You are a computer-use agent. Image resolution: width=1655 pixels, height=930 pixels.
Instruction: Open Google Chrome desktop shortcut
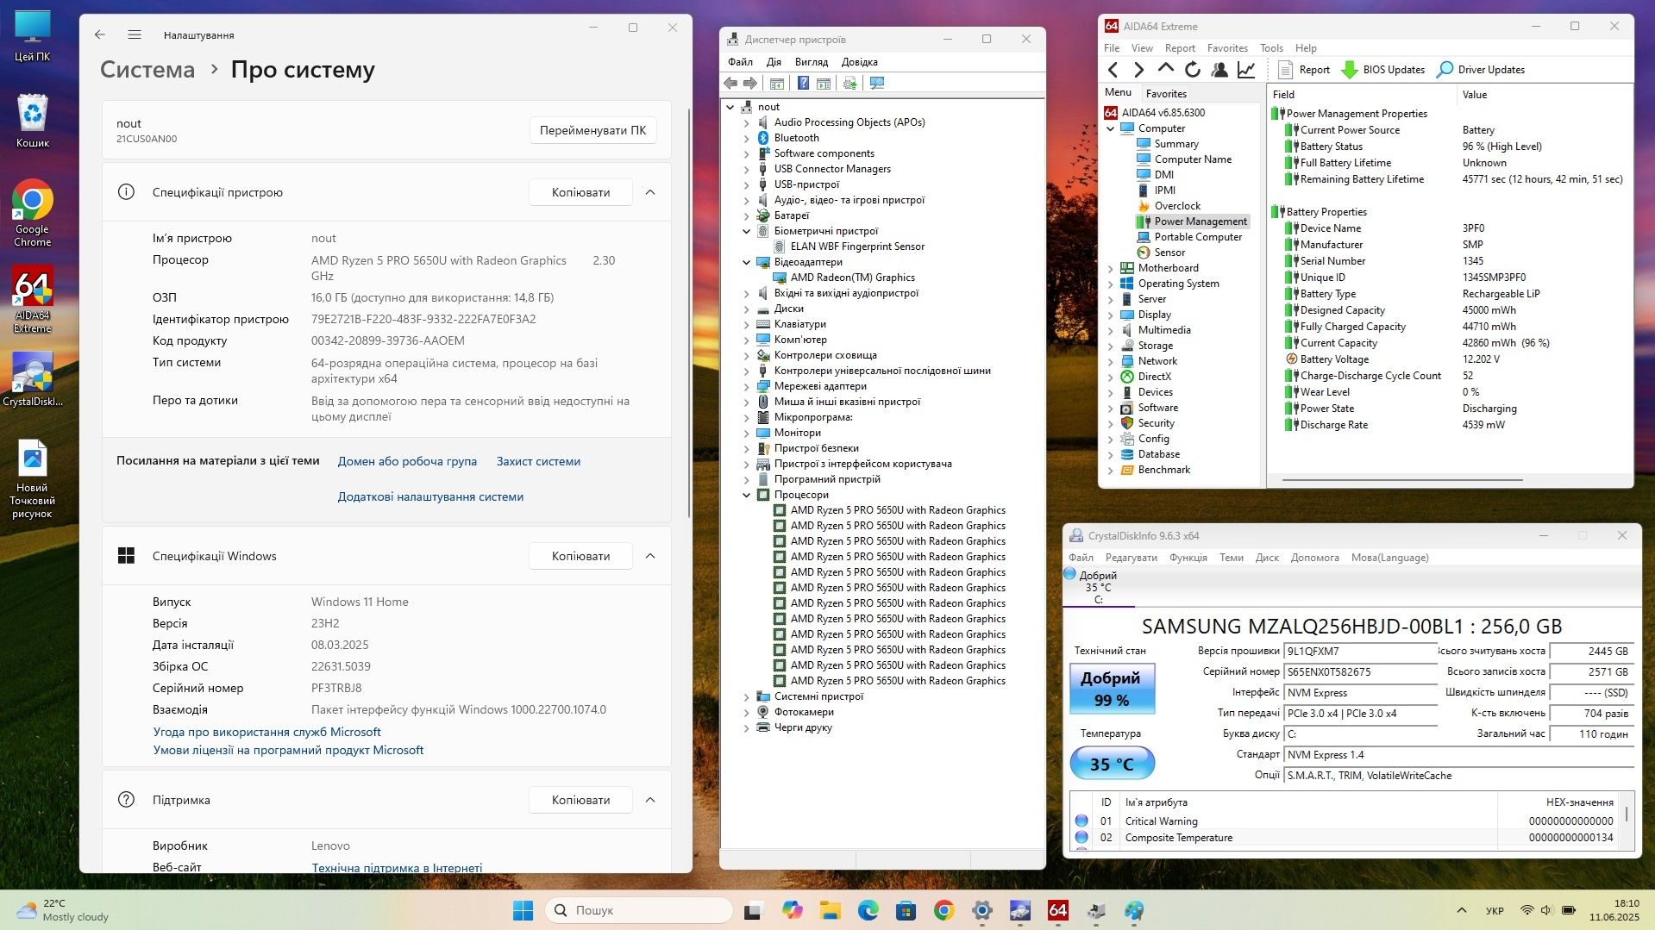click(x=32, y=213)
